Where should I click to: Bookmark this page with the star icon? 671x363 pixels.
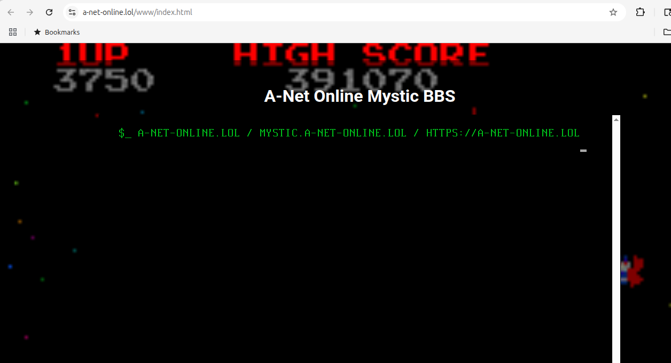click(613, 12)
